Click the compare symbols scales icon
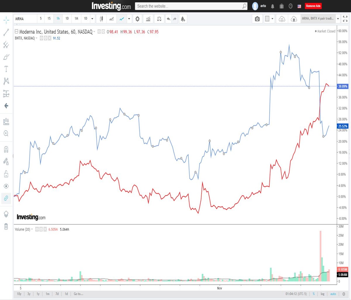The height and width of the screenshot is (300, 351). click(159, 19)
